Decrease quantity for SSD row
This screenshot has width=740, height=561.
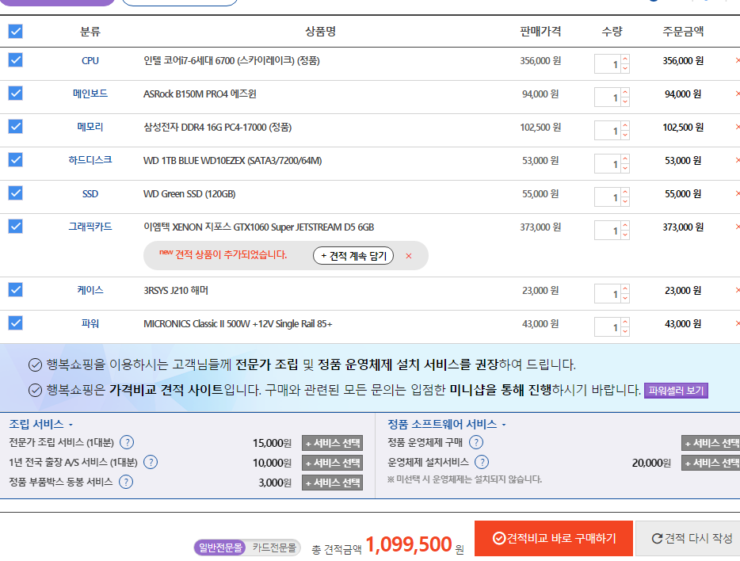625,201
